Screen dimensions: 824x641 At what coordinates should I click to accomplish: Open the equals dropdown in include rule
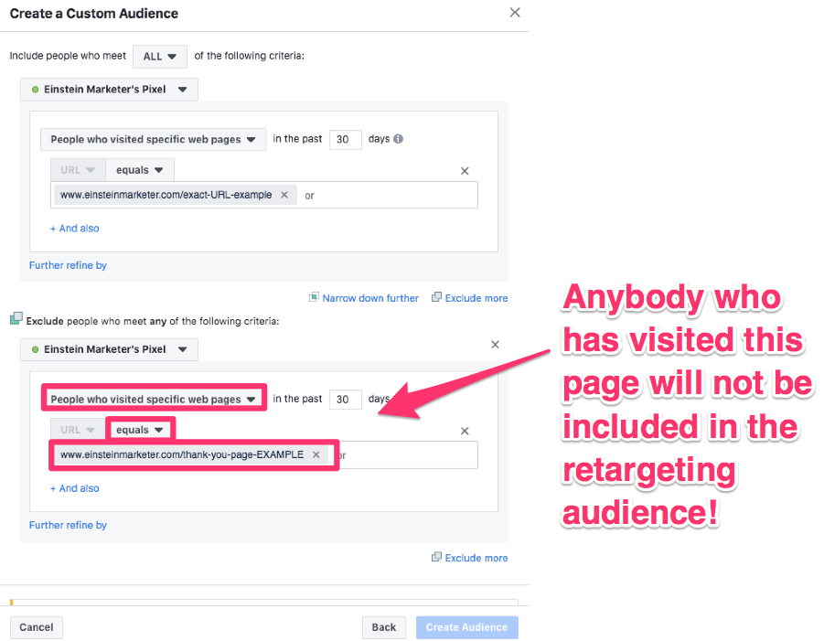click(x=140, y=170)
